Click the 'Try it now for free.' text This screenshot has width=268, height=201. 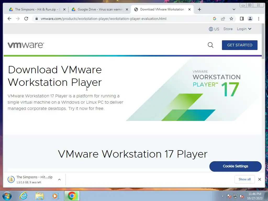[86, 109]
